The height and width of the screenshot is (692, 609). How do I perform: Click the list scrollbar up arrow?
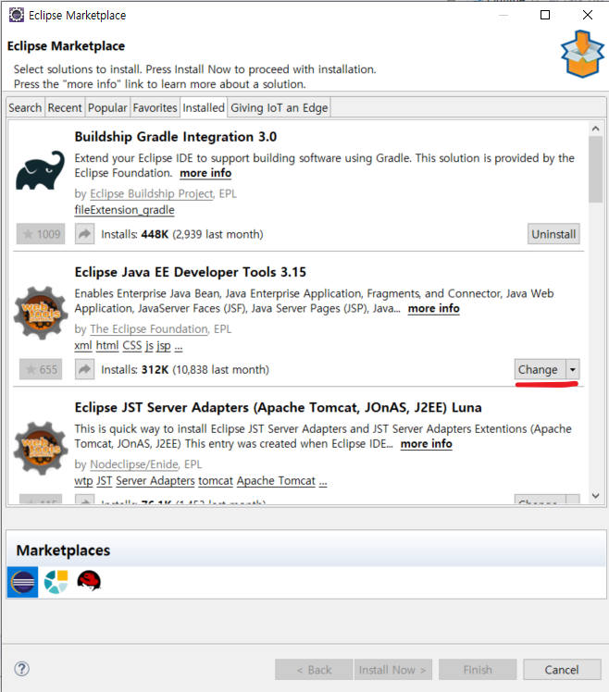click(x=595, y=129)
